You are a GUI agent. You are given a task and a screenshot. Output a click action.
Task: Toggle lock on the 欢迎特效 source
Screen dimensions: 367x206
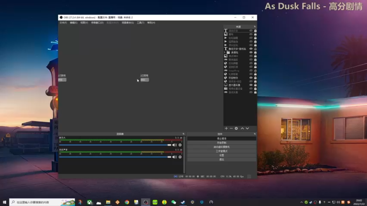[256, 78]
